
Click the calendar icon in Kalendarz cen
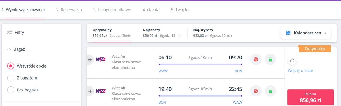click(288, 33)
